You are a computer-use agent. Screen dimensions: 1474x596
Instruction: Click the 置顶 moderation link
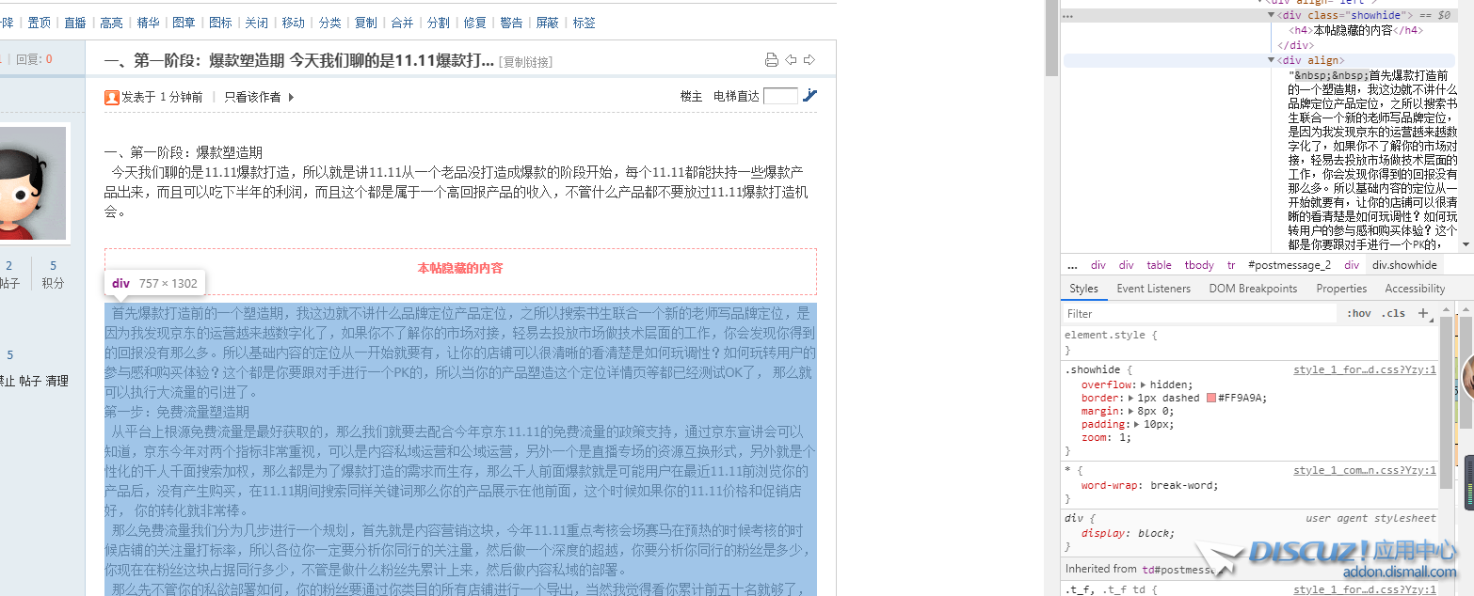pyautogui.click(x=40, y=23)
